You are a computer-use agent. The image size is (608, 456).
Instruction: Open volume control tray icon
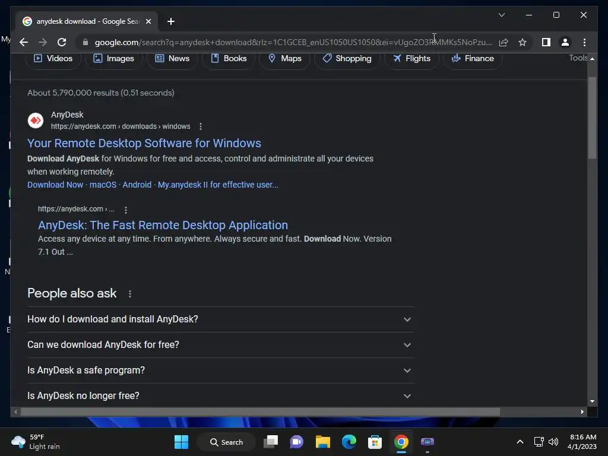[553, 442]
